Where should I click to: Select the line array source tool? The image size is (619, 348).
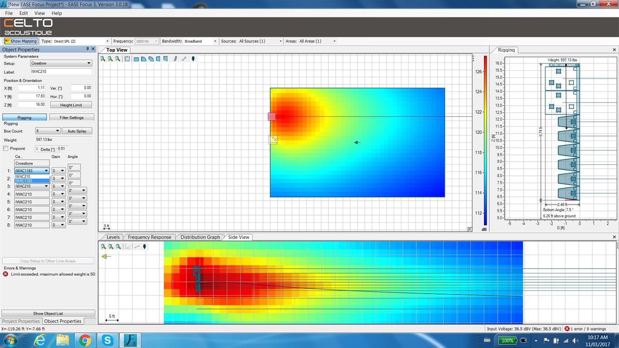175,59
